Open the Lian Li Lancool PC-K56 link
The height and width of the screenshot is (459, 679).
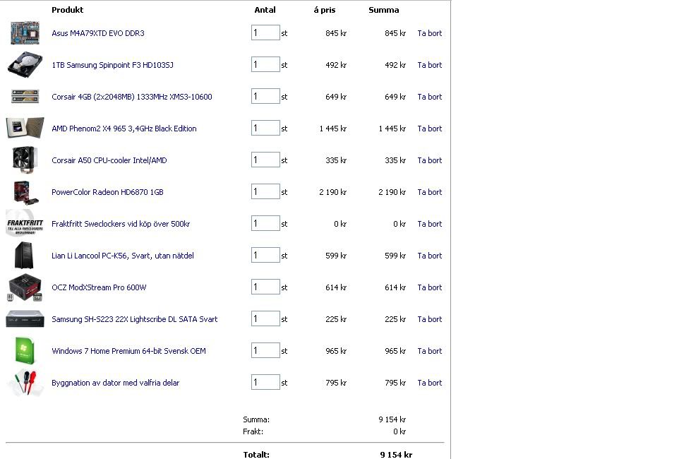point(122,256)
